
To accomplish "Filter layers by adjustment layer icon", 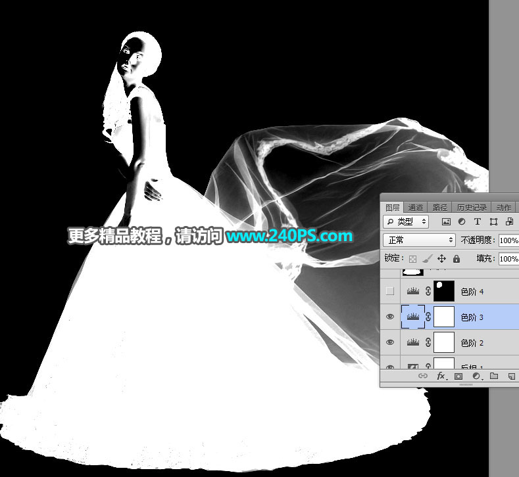I will [x=461, y=222].
